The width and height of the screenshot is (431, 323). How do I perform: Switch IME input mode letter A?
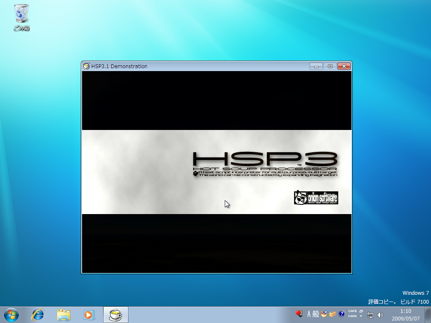309,314
